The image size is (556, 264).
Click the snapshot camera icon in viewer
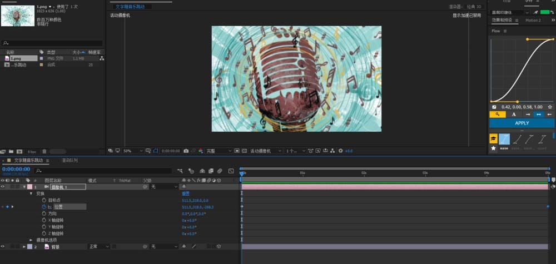tap(186, 151)
